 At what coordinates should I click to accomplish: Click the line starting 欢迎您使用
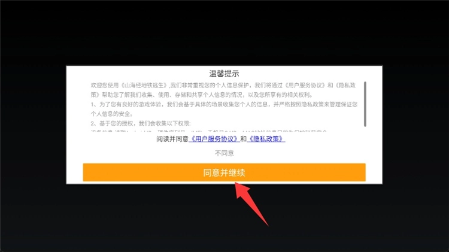tap(223, 86)
